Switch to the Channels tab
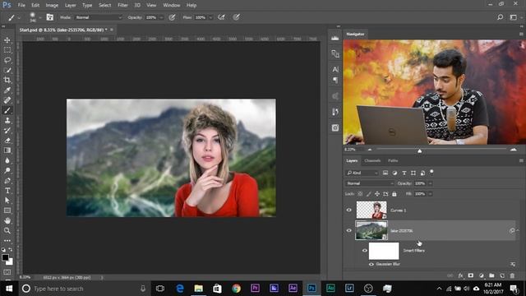The width and height of the screenshot is (526, 296). point(372,161)
